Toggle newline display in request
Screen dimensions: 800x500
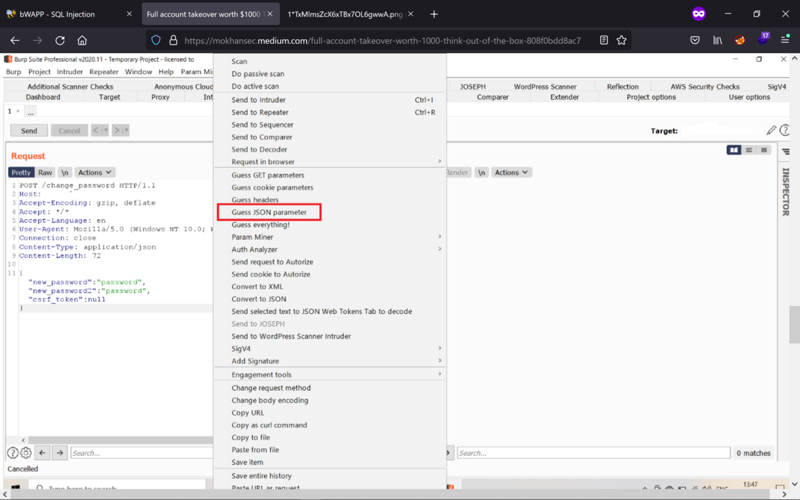[x=65, y=172]
